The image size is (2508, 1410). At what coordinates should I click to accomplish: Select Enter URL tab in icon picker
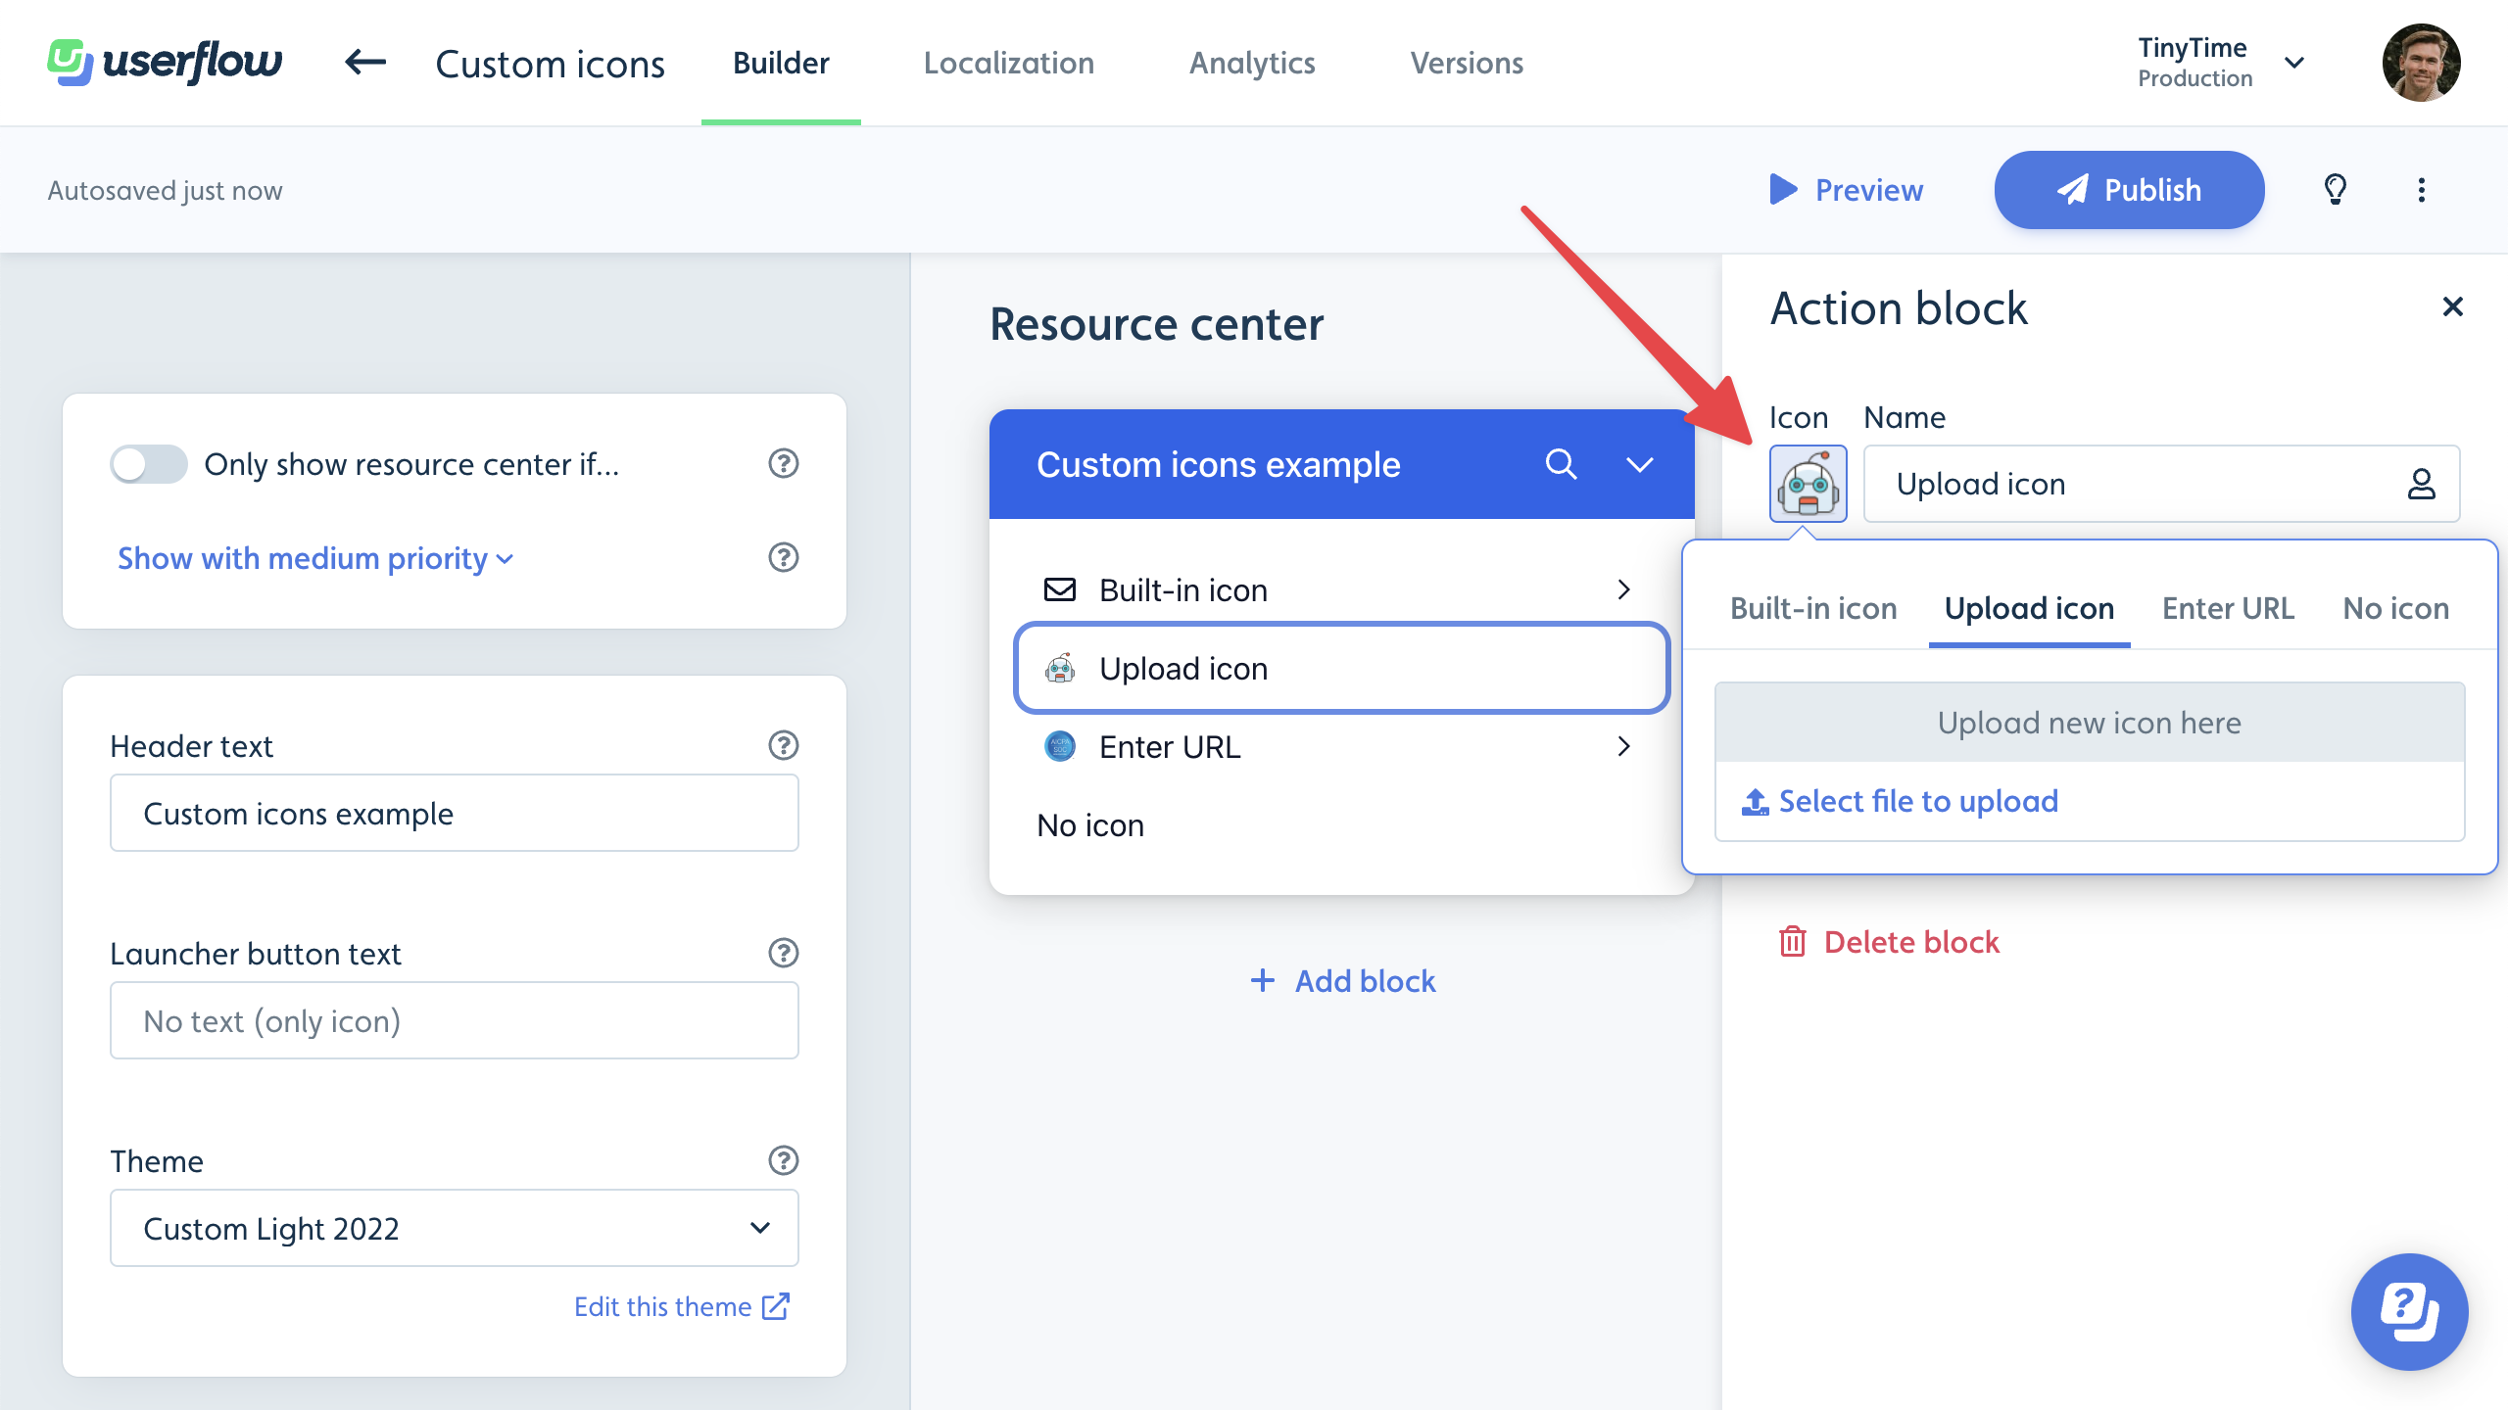(2229, 608)
